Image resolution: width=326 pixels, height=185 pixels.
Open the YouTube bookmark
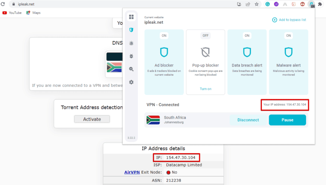pyautogui.click(x=12, y=13)
